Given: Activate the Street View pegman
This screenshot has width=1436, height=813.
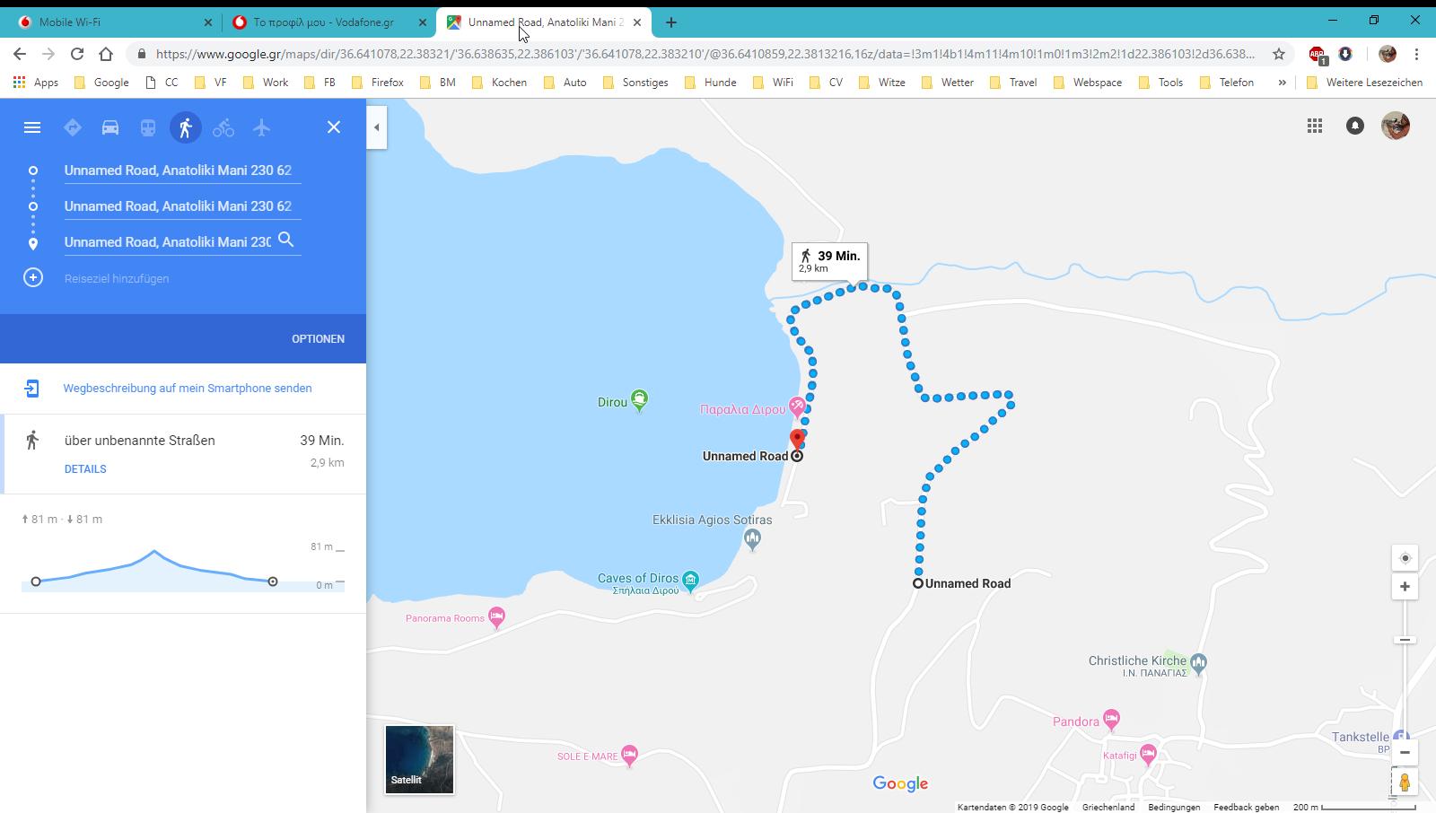Looking at the screenshot, I should coord(1405,782).
